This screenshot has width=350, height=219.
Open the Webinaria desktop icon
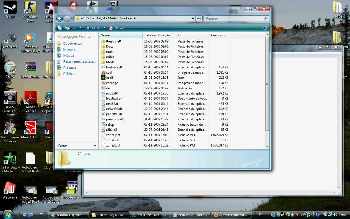(x=10, y=190)
